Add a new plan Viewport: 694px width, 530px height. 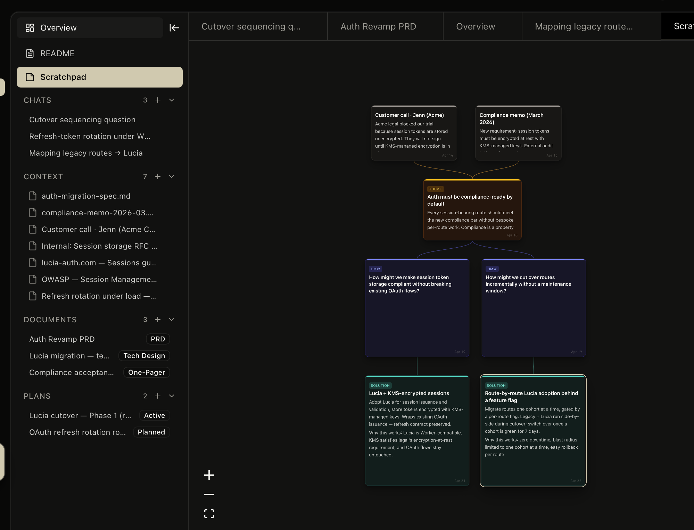(x=158, y=396)
